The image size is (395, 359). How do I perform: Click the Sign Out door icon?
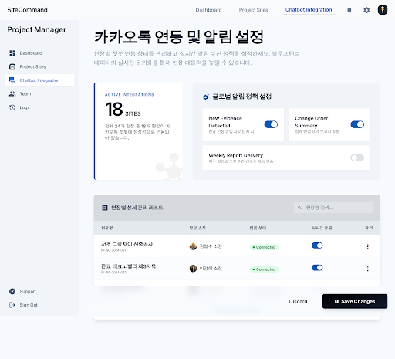point(12,305)
